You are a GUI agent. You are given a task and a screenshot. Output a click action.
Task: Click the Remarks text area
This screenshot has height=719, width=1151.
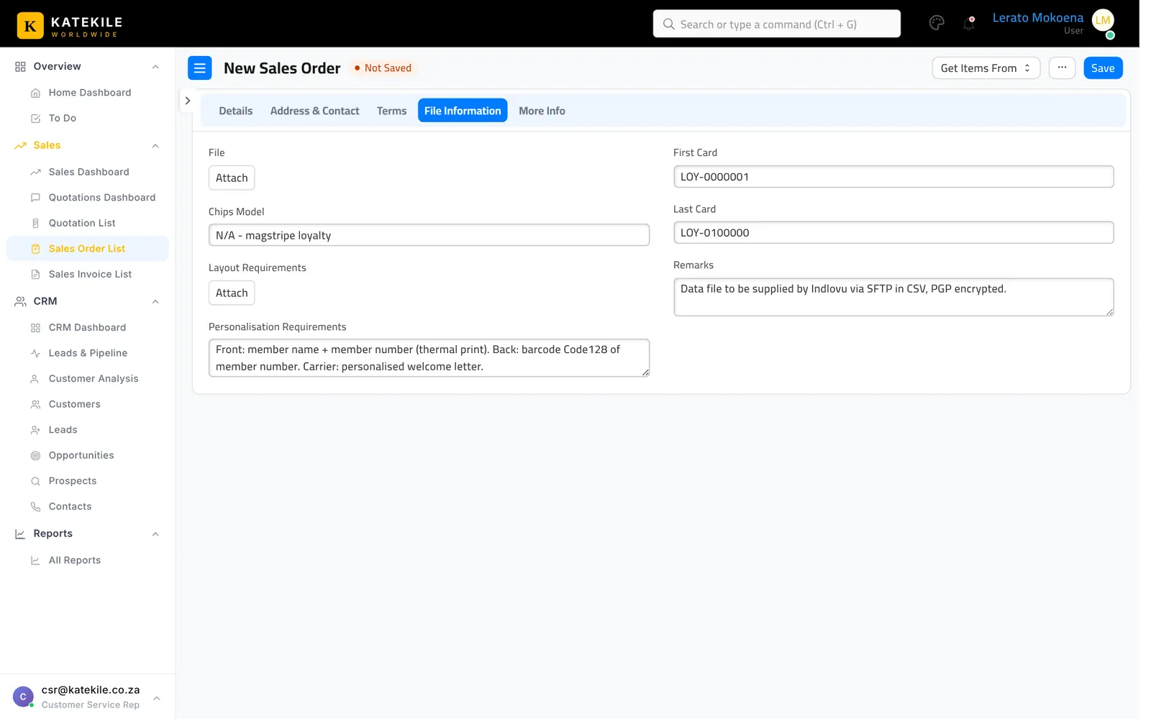893,297
